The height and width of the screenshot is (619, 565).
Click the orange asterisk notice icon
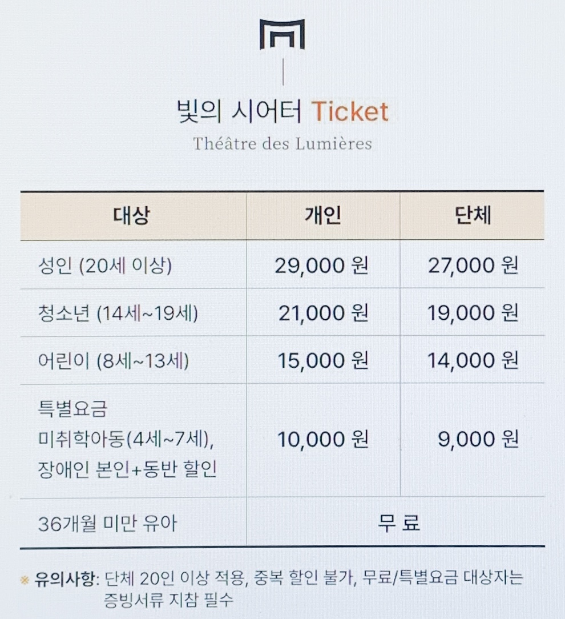click(x=25, y=580)
